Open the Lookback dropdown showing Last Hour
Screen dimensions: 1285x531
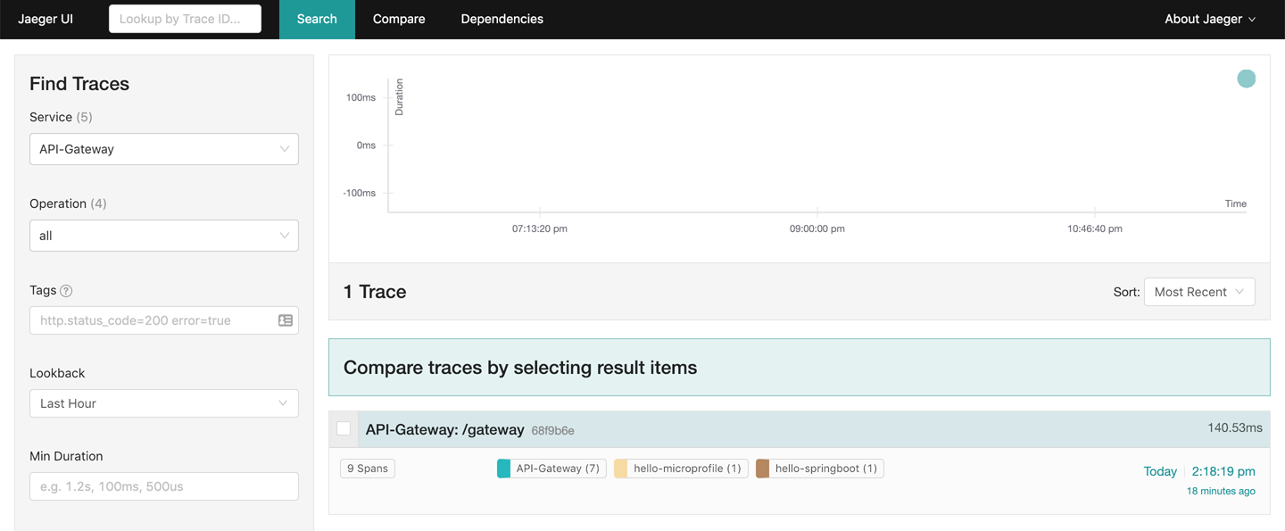[164, 403]
